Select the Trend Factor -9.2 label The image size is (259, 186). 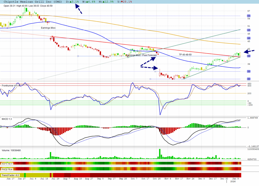(10, 175)
